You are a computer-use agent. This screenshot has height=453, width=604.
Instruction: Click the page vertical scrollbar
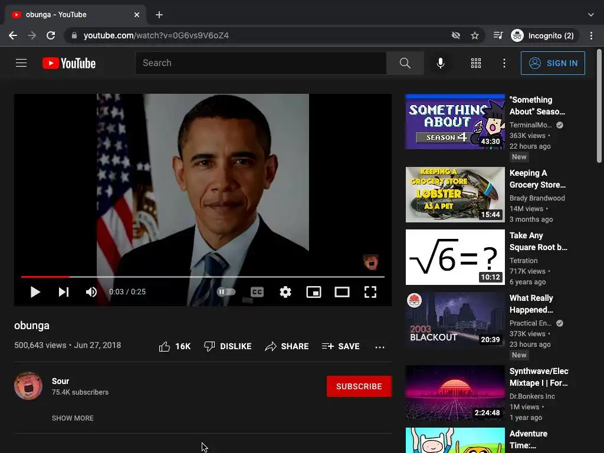(x=599, y=106)
